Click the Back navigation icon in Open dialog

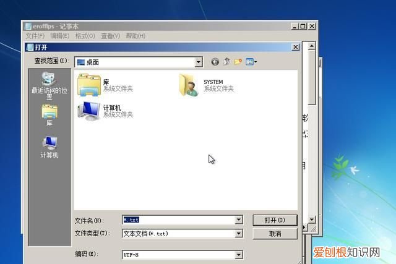pyautogui.click(x=215, y=62)
